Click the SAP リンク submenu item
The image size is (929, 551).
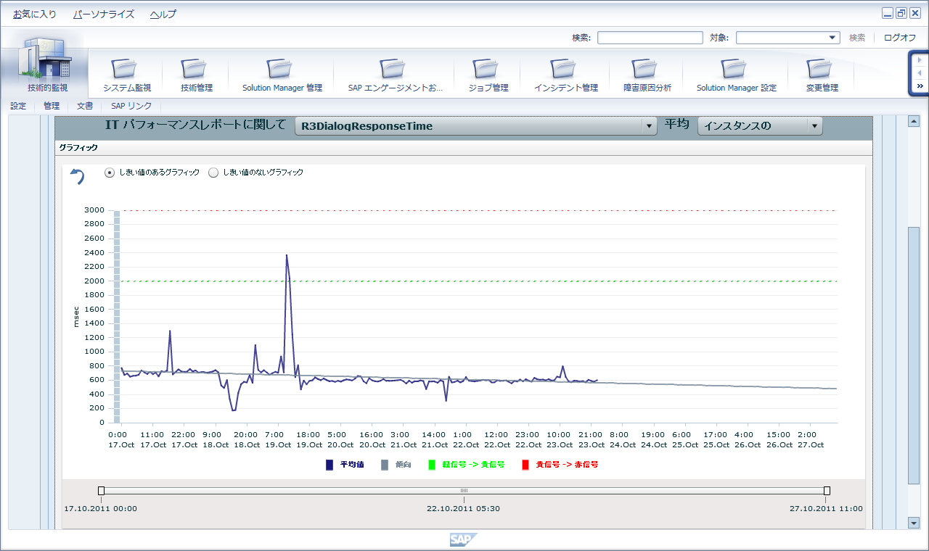coord(131,106)
